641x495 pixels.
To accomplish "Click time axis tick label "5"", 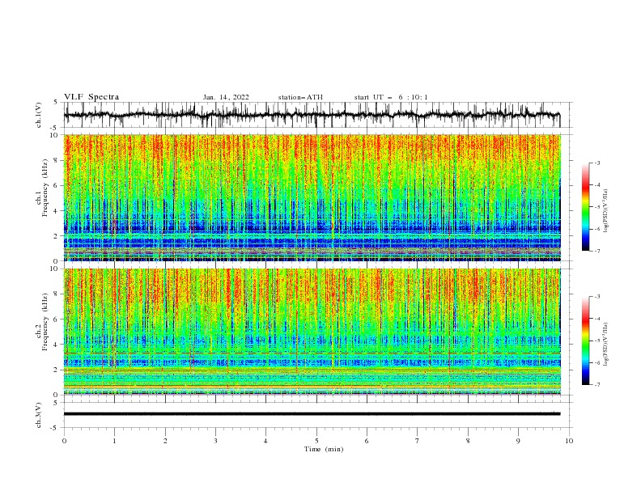I will (316, 441).
